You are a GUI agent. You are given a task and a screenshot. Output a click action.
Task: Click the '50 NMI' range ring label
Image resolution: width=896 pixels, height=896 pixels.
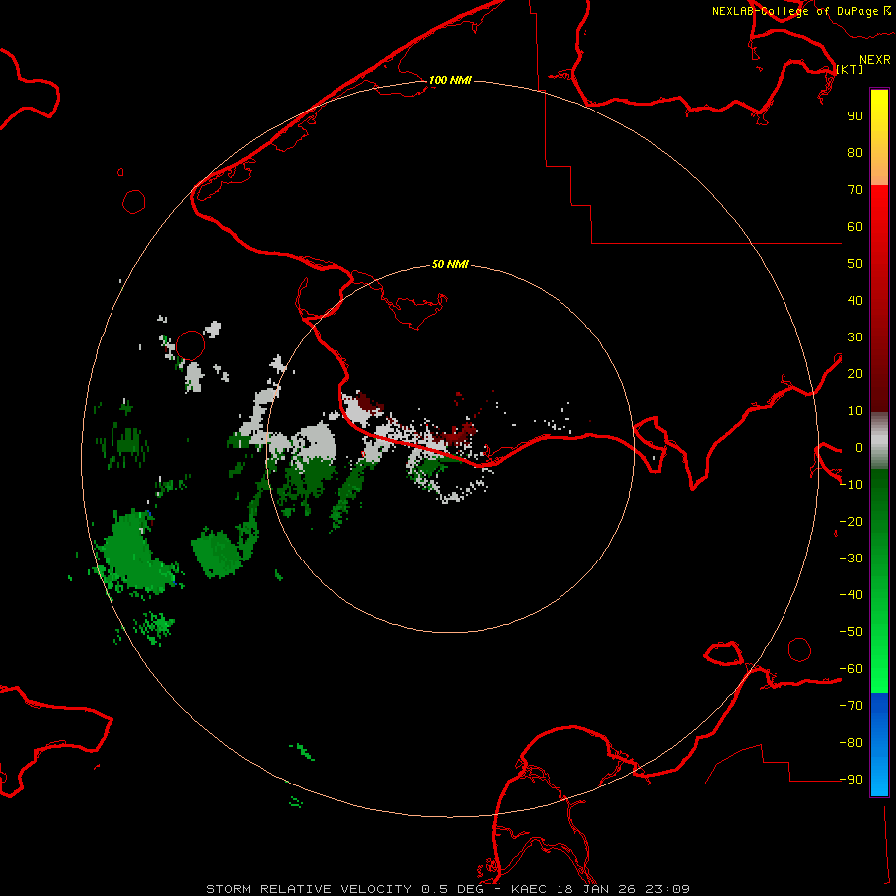coord(450,264)
